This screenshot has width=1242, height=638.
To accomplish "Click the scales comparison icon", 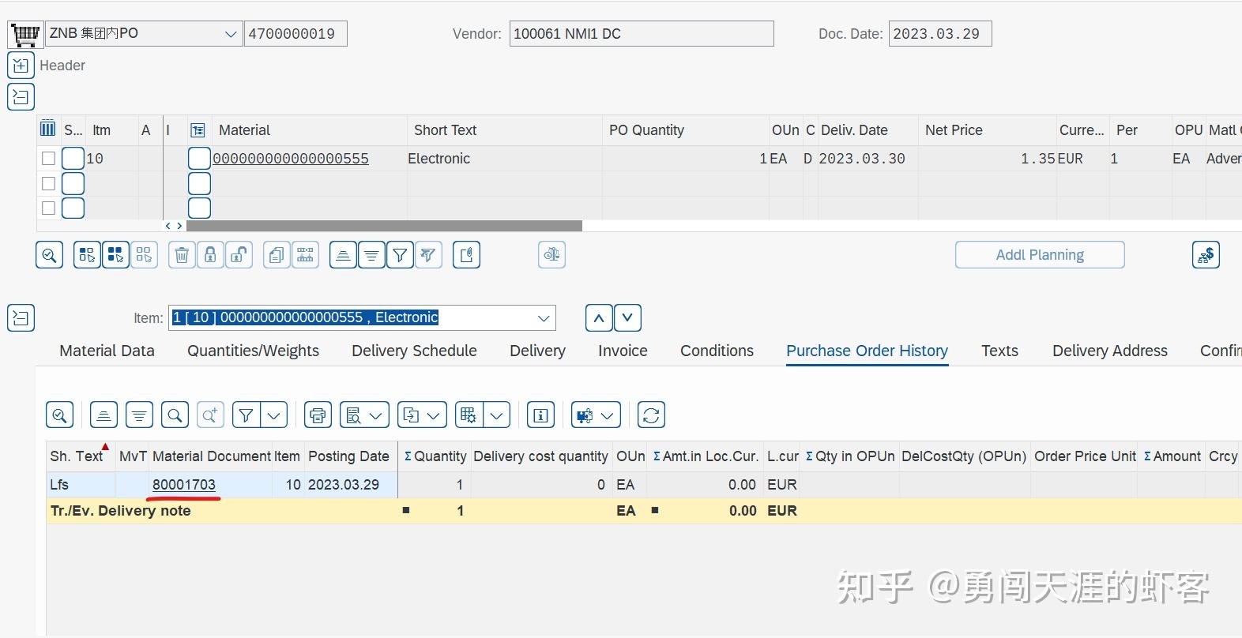I will click(x=551, y=255).
